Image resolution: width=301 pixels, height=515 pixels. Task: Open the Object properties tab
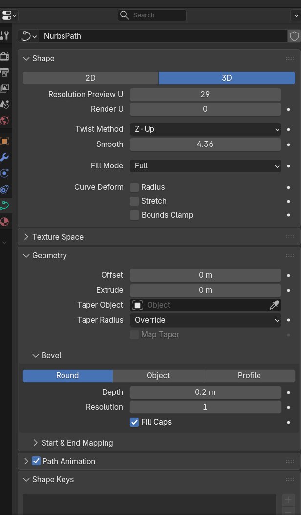click(4, 141)
